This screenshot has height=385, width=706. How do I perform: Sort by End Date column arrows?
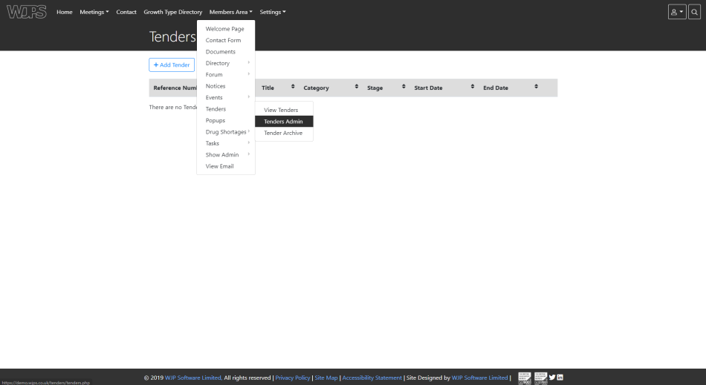tap(536, 86)
